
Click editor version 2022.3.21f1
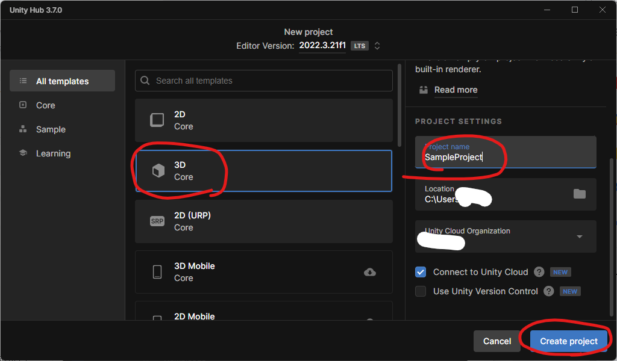[x=322, y=45]
